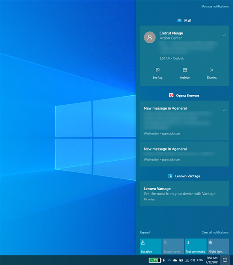The width and height of the screenshot is (233, 265).
Task: Dismiss the Codrut Neagu mail notification
Action: (x=212, y=74)
